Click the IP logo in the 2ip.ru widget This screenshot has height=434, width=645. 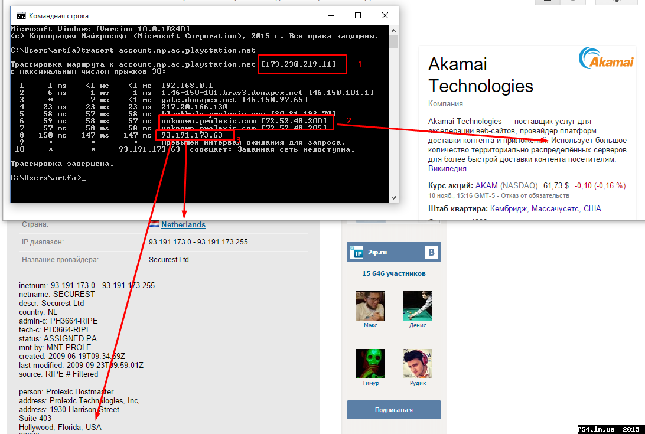point(357,252)
